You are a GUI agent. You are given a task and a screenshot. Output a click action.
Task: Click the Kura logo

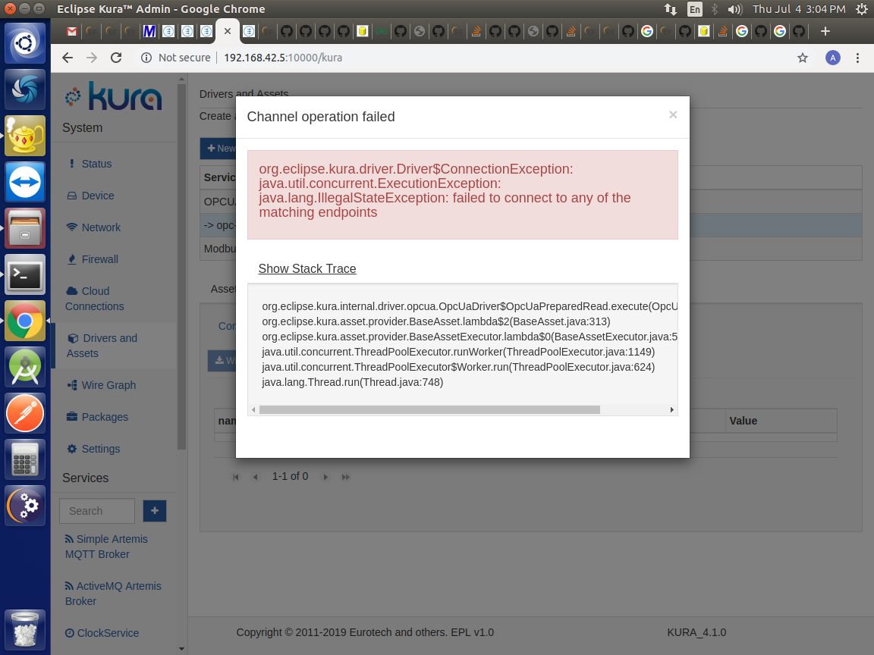point(114,96)
